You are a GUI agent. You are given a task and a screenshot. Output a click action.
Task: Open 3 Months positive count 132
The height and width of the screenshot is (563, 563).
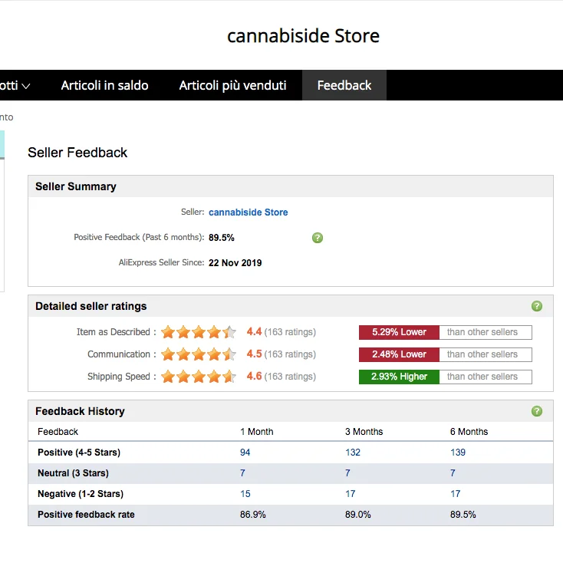click(353, 453)
